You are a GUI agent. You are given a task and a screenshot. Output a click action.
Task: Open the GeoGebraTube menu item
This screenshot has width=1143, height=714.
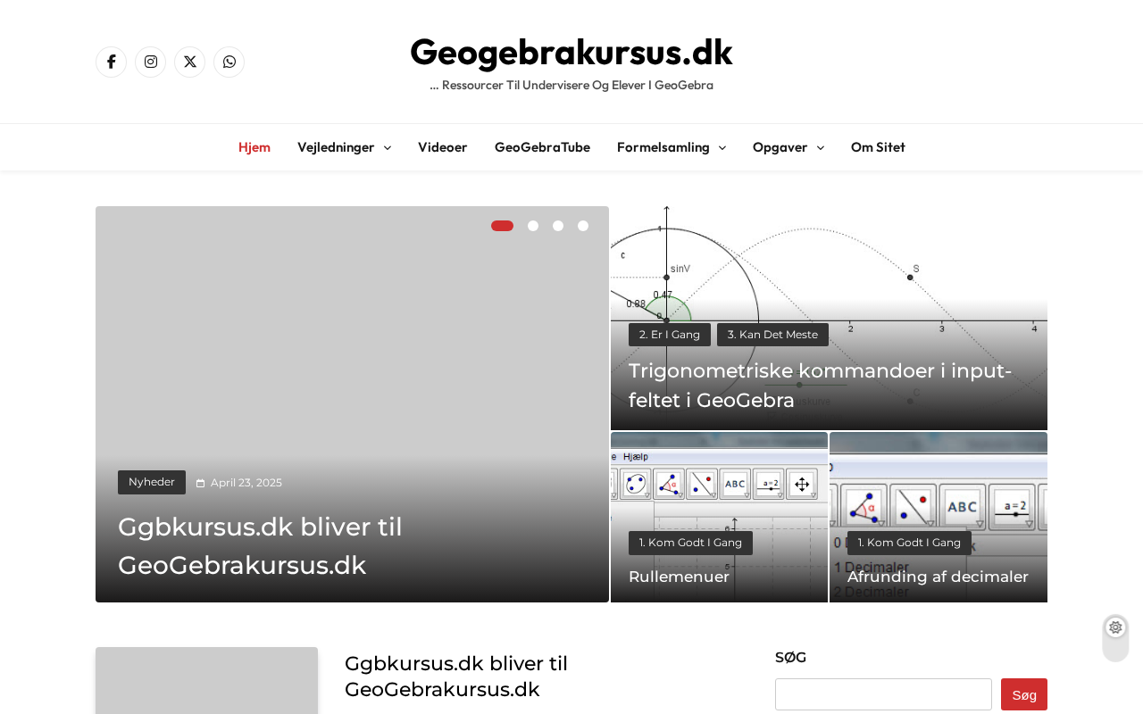(542, 147)
